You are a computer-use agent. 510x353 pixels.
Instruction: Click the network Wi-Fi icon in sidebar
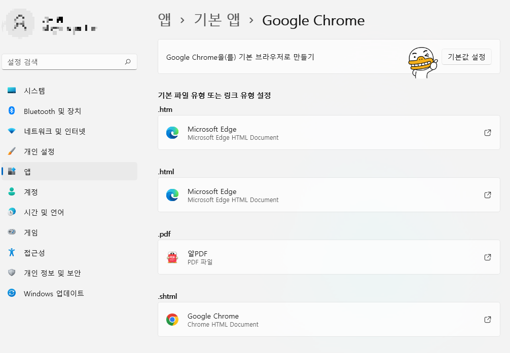coord(12,131)
